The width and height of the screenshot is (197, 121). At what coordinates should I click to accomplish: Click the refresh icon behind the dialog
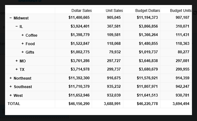tap(194, 13)
